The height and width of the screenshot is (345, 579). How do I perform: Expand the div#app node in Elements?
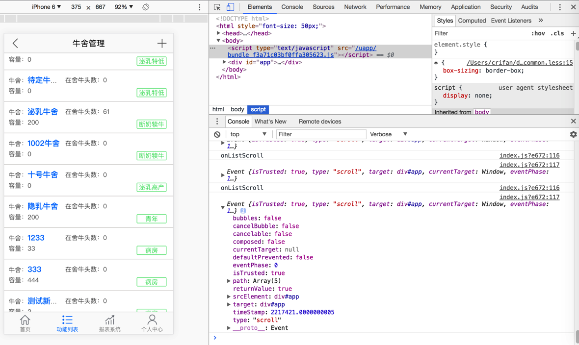(x=224, y=62)
